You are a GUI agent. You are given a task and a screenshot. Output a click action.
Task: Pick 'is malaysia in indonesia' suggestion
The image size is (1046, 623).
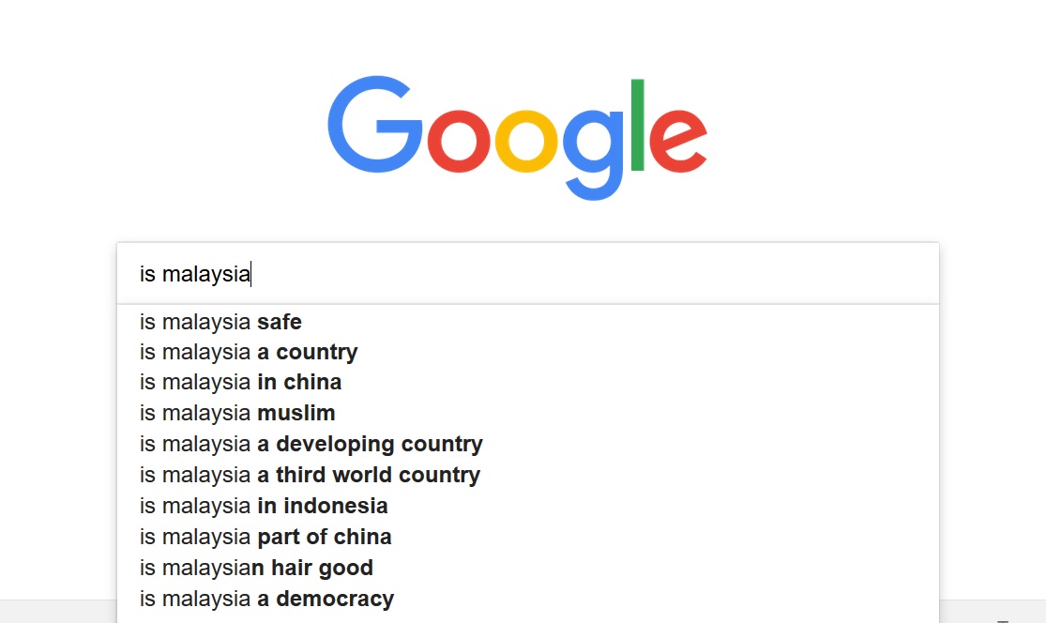pyautogui.click(x=527, y=506)
